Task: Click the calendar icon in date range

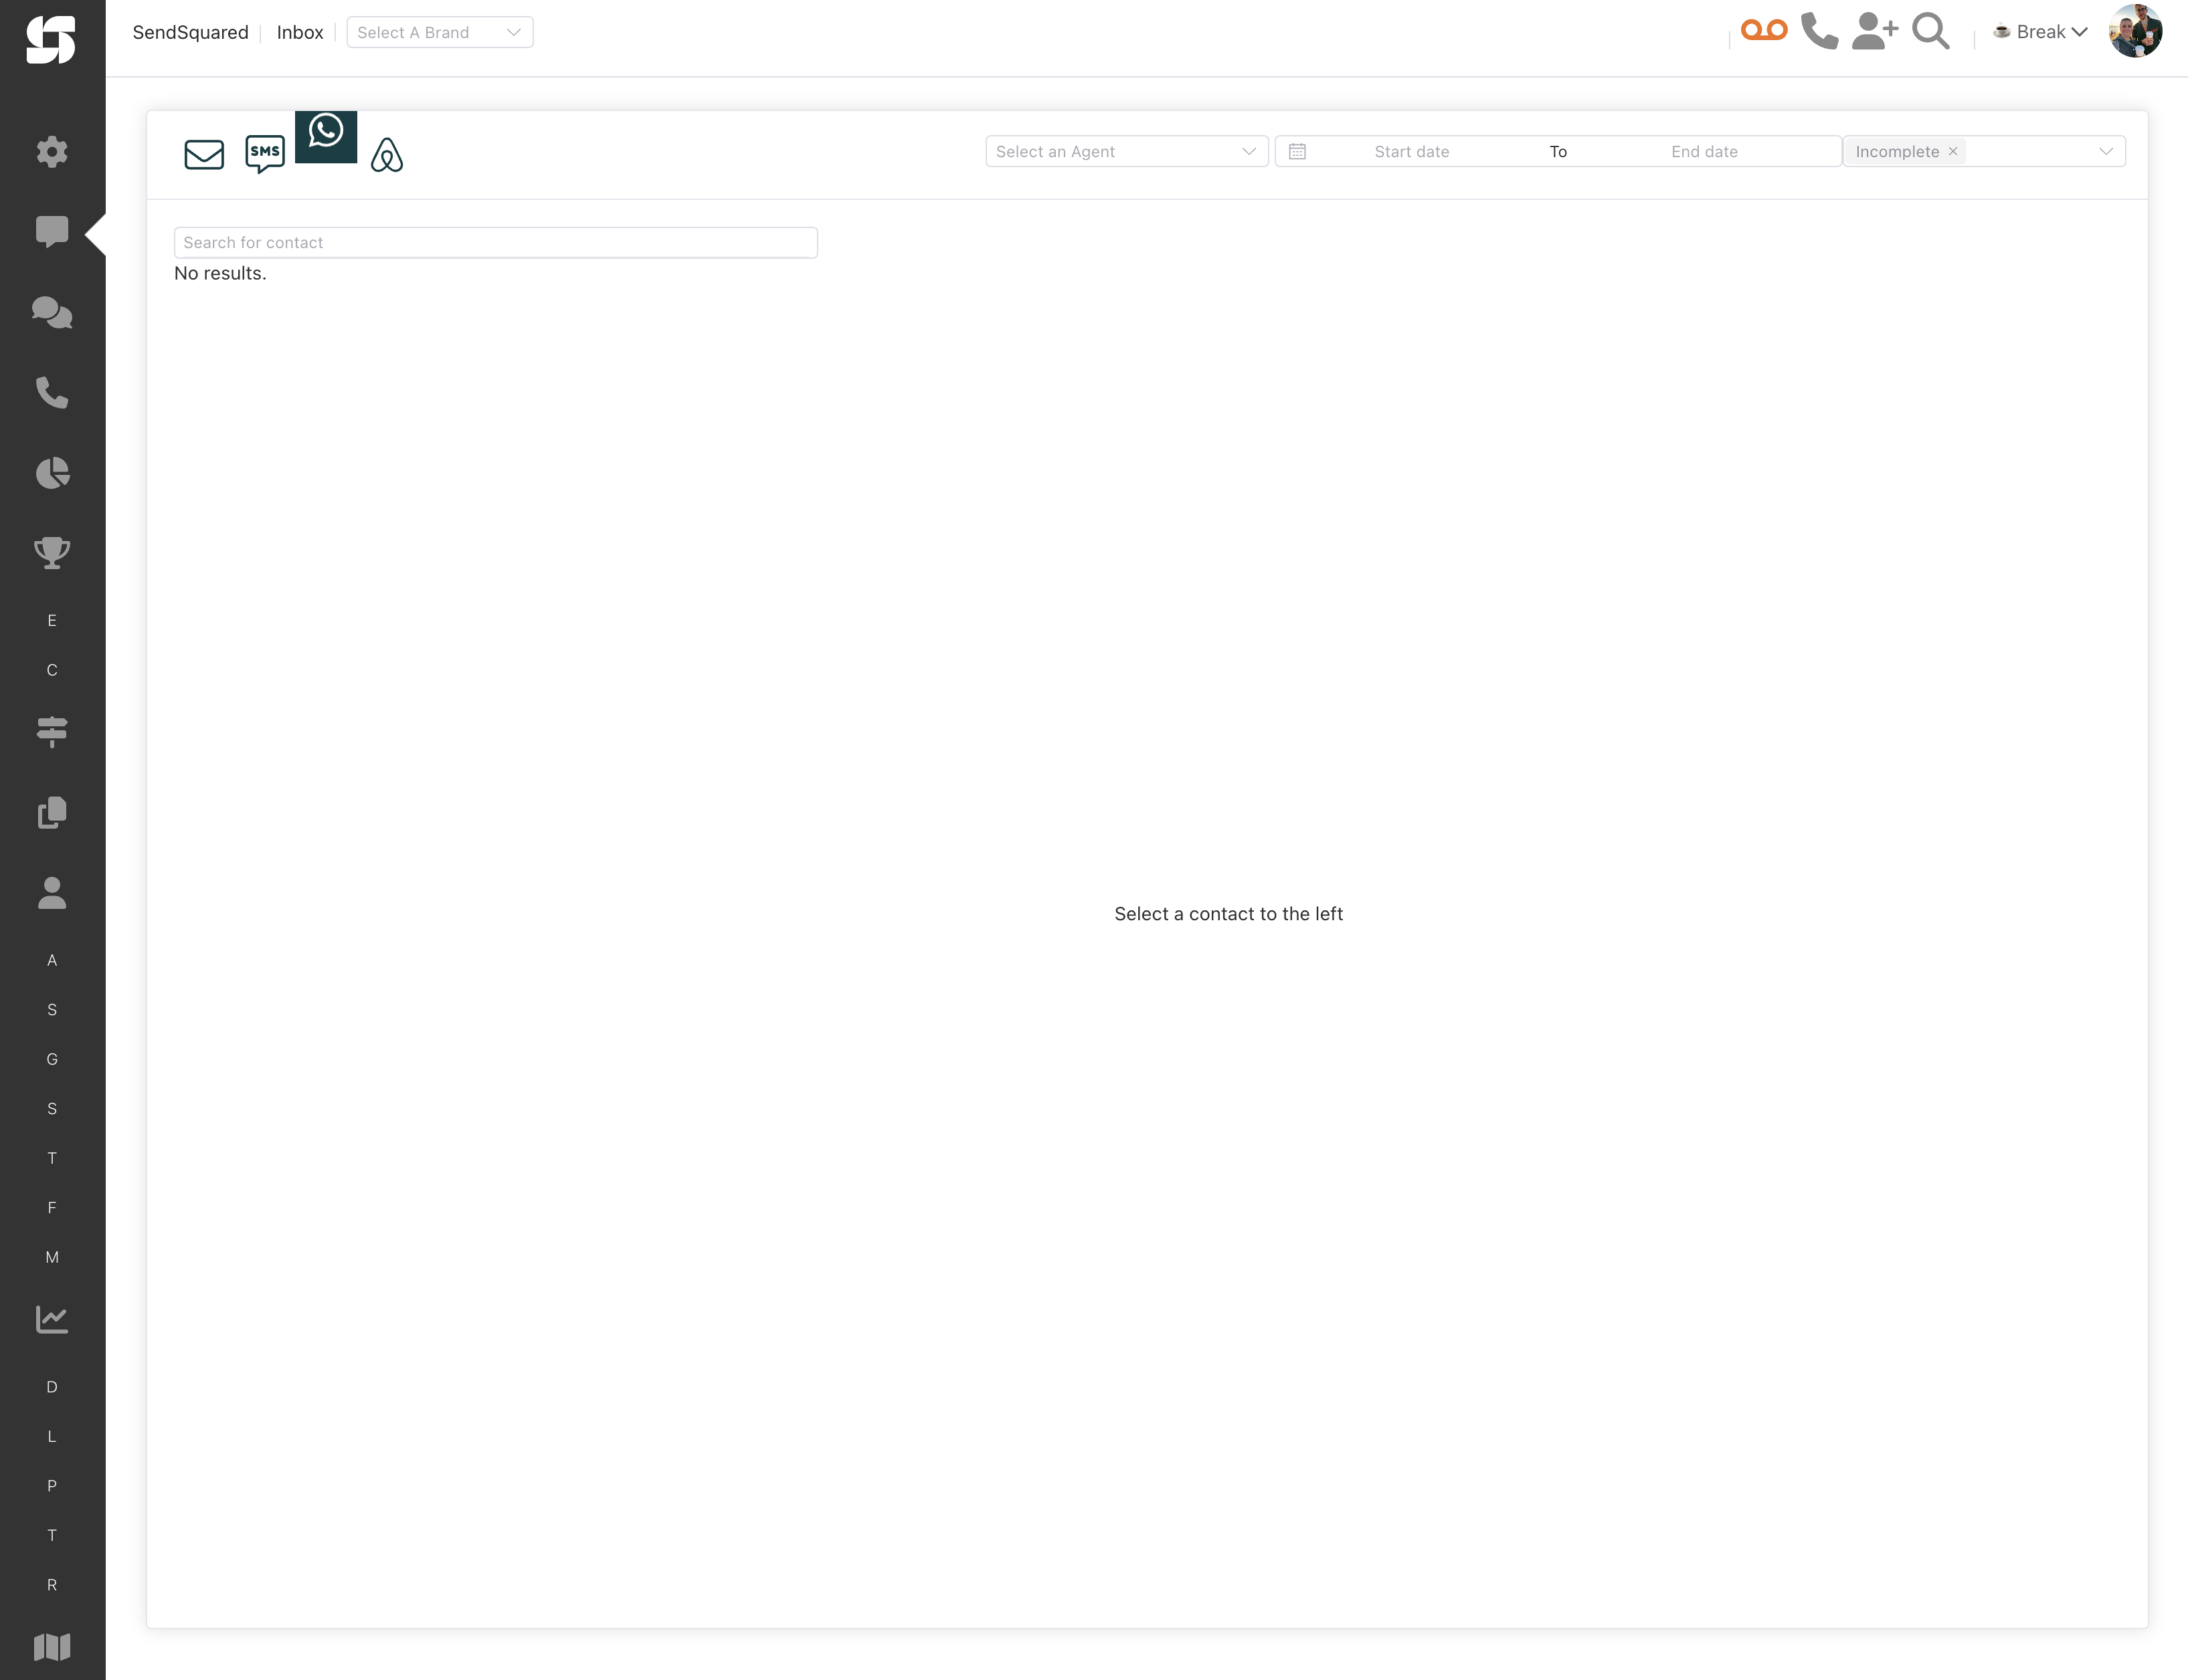Action: click(1297, 151)
